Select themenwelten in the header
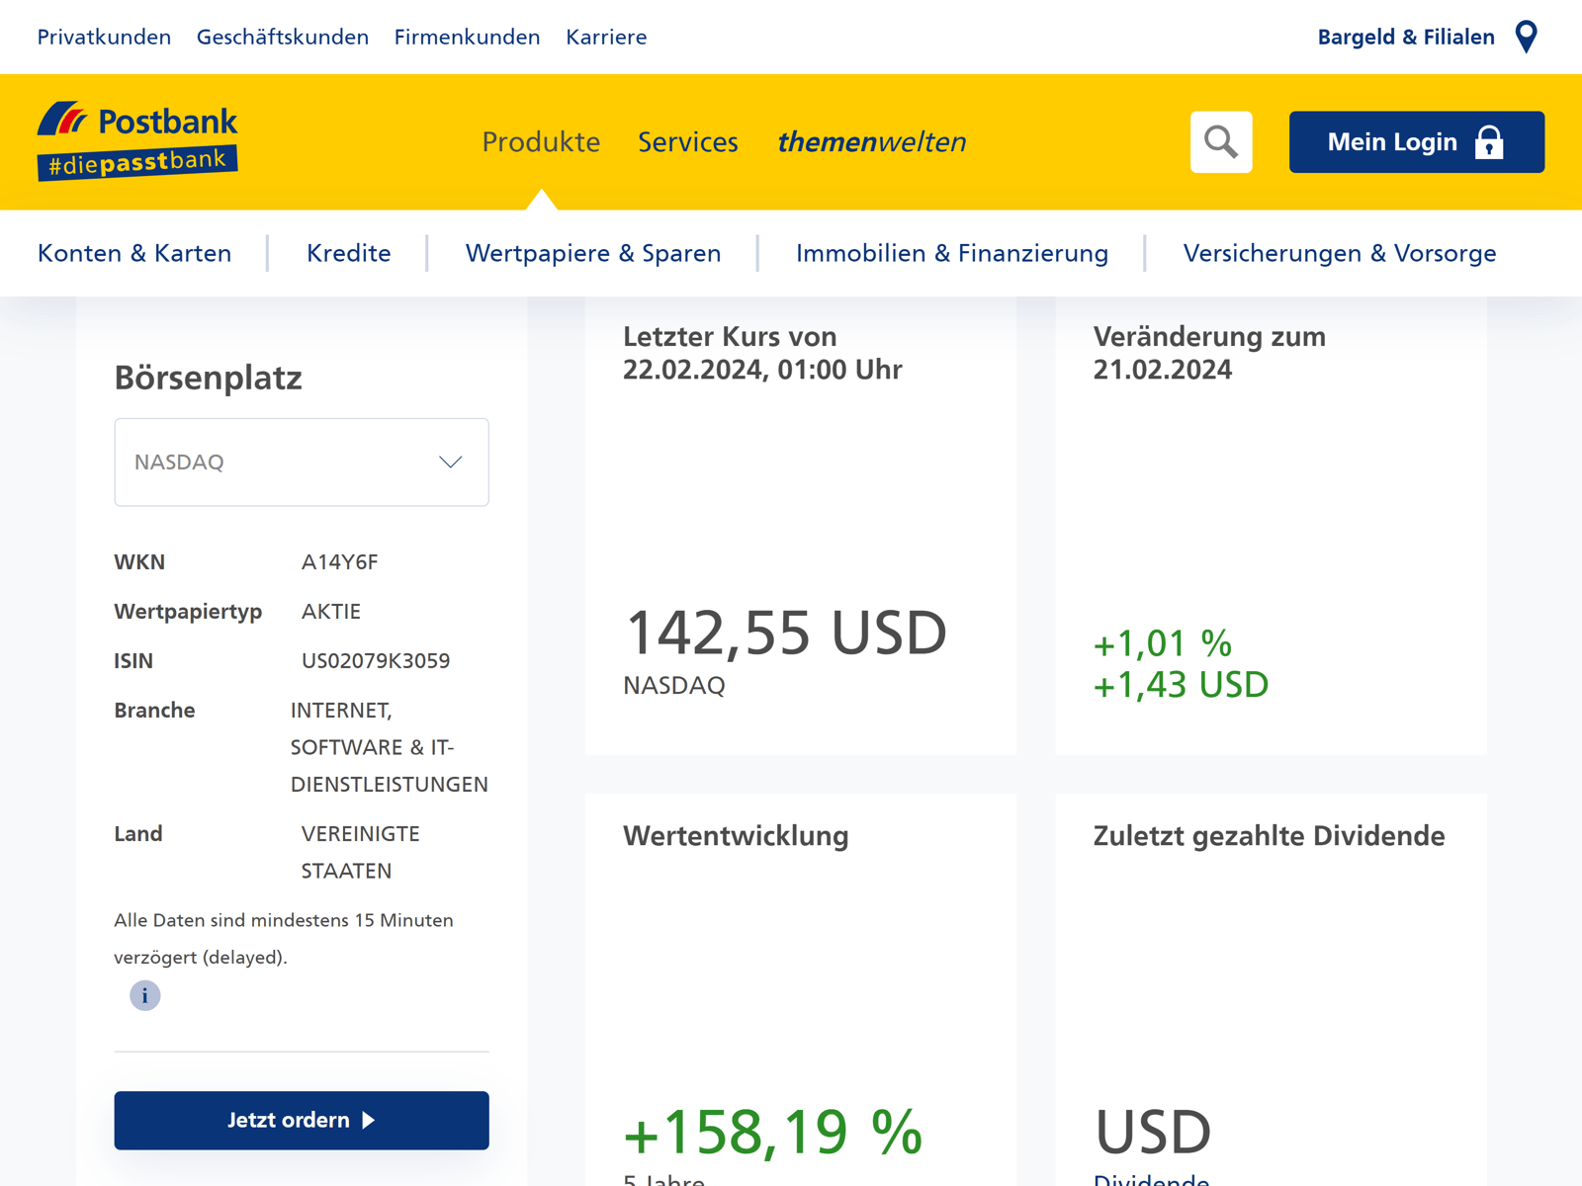1582x1186 pixels. click(x=873, y=142)
